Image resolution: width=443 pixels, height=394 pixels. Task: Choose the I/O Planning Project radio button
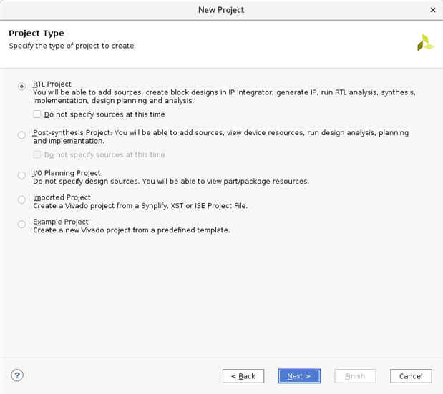pyautogui.click(x=21, y=175)
